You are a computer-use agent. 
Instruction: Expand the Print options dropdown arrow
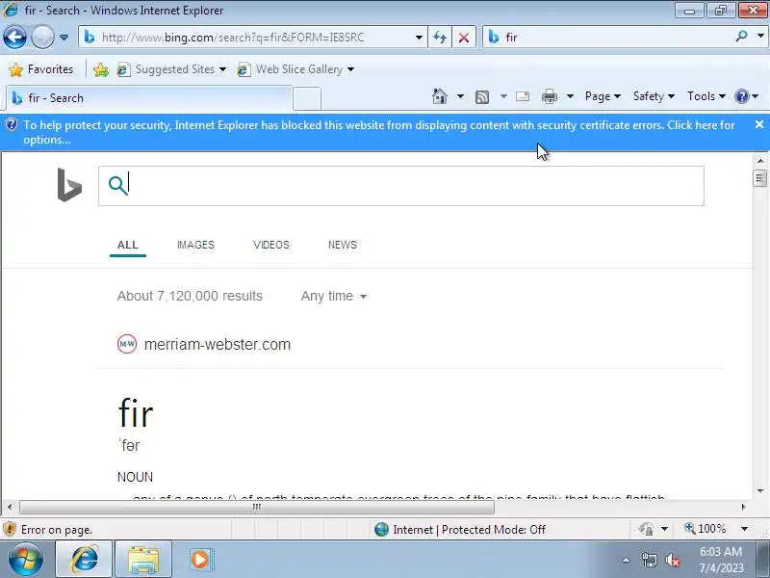[x=570, y=96]
